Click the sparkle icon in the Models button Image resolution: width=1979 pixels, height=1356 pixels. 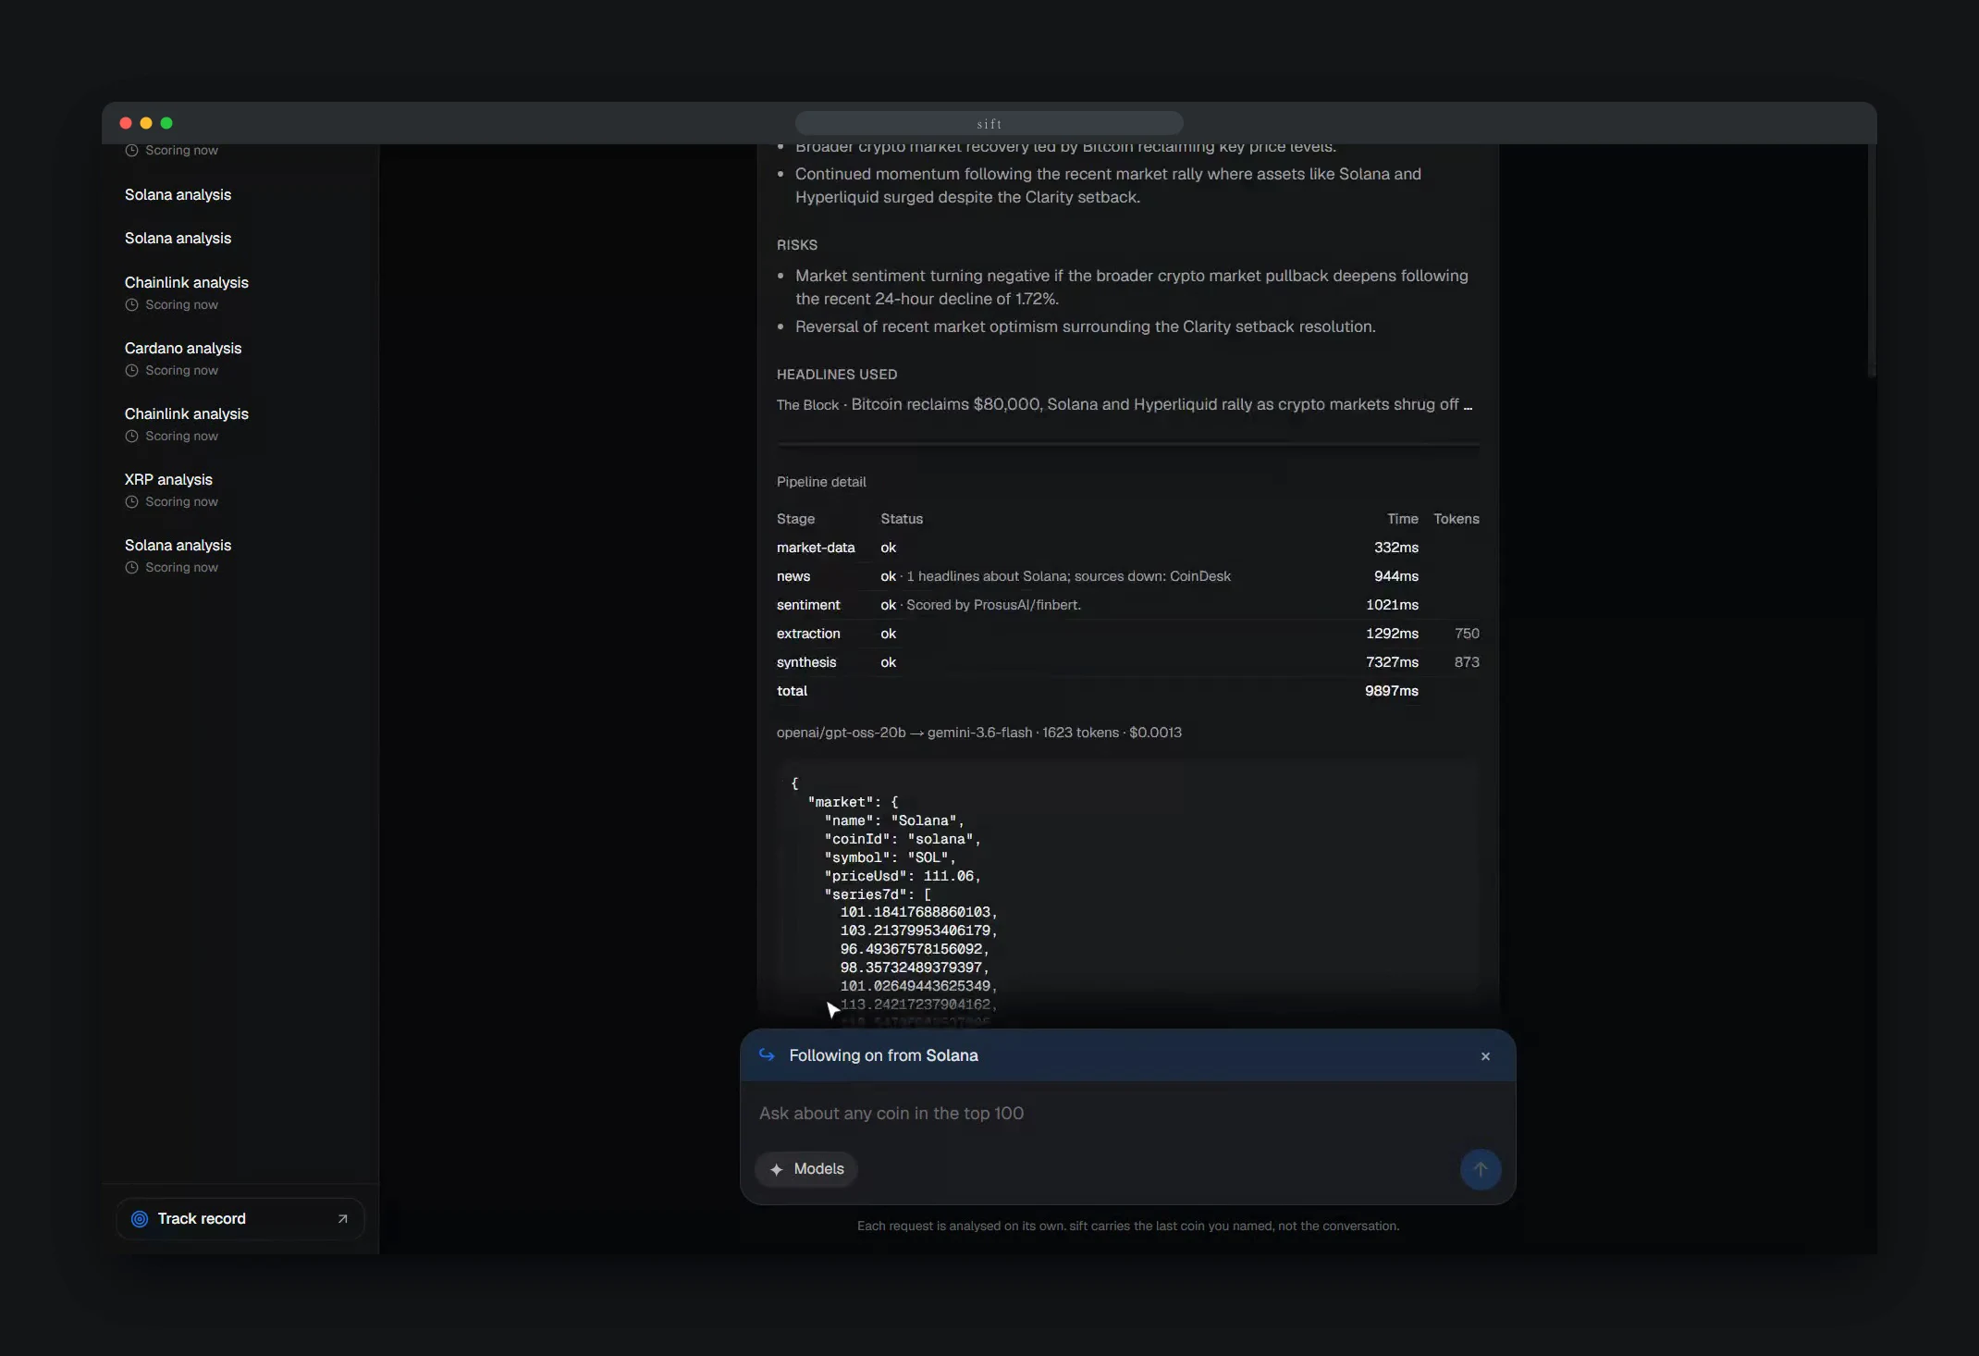[777, 1169]
